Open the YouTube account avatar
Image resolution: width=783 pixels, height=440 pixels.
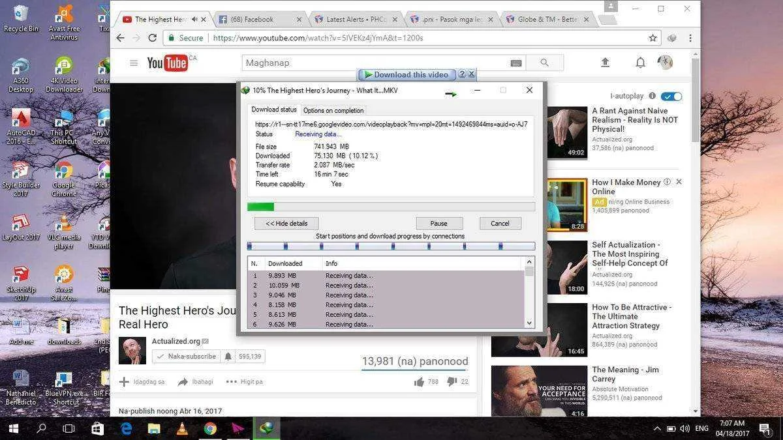click(665, 63)
